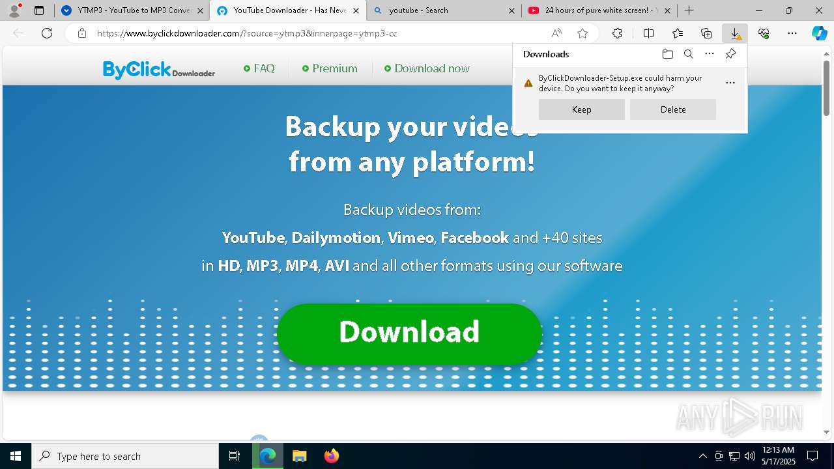Close the YTMP3 tab
Screen dimensions: 834x469
(200, 10)
